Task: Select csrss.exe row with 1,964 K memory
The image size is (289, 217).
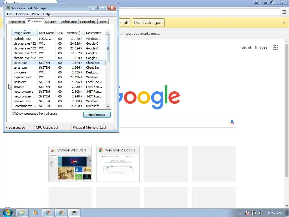Action: 59,68
